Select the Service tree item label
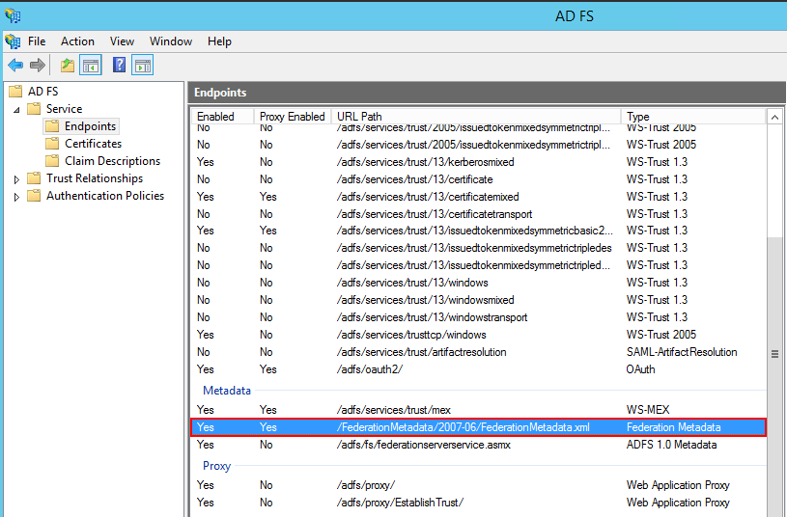This screenshot has width=787, height=517. (x=65, y=109)
